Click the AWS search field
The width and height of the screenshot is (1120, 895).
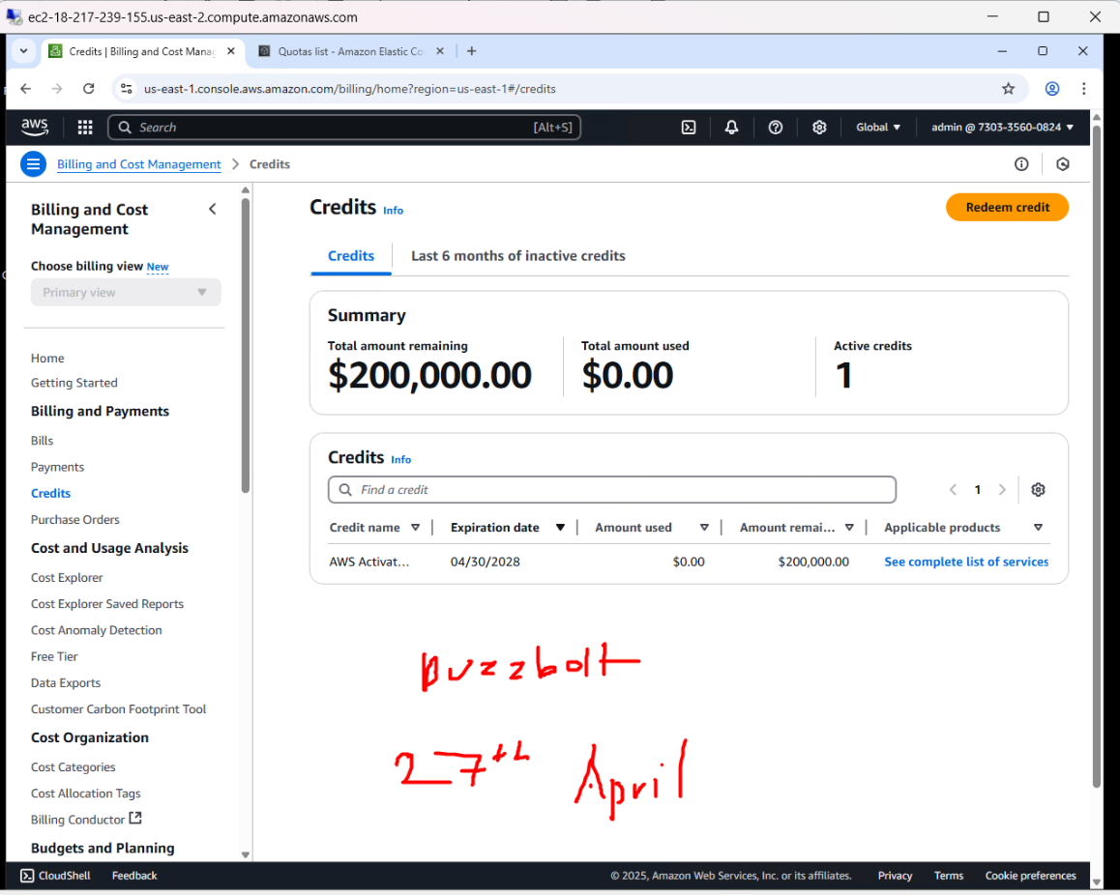[x=343, y=127]
